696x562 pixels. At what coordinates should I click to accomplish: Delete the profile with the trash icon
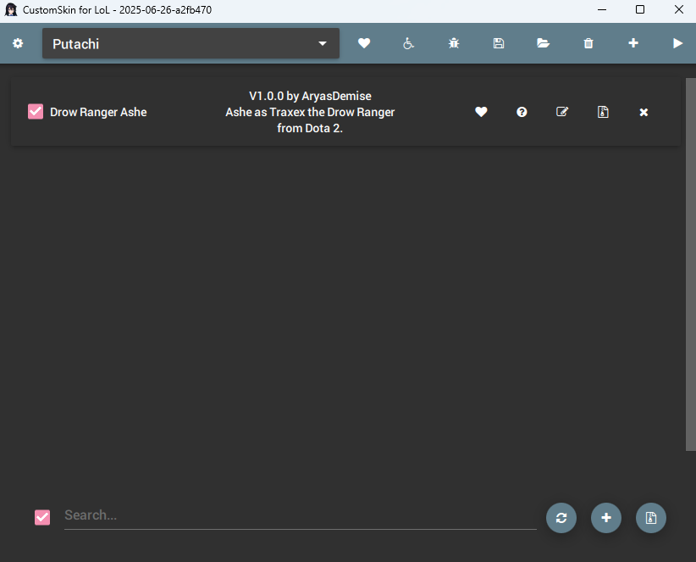click(x=588, y=43)
